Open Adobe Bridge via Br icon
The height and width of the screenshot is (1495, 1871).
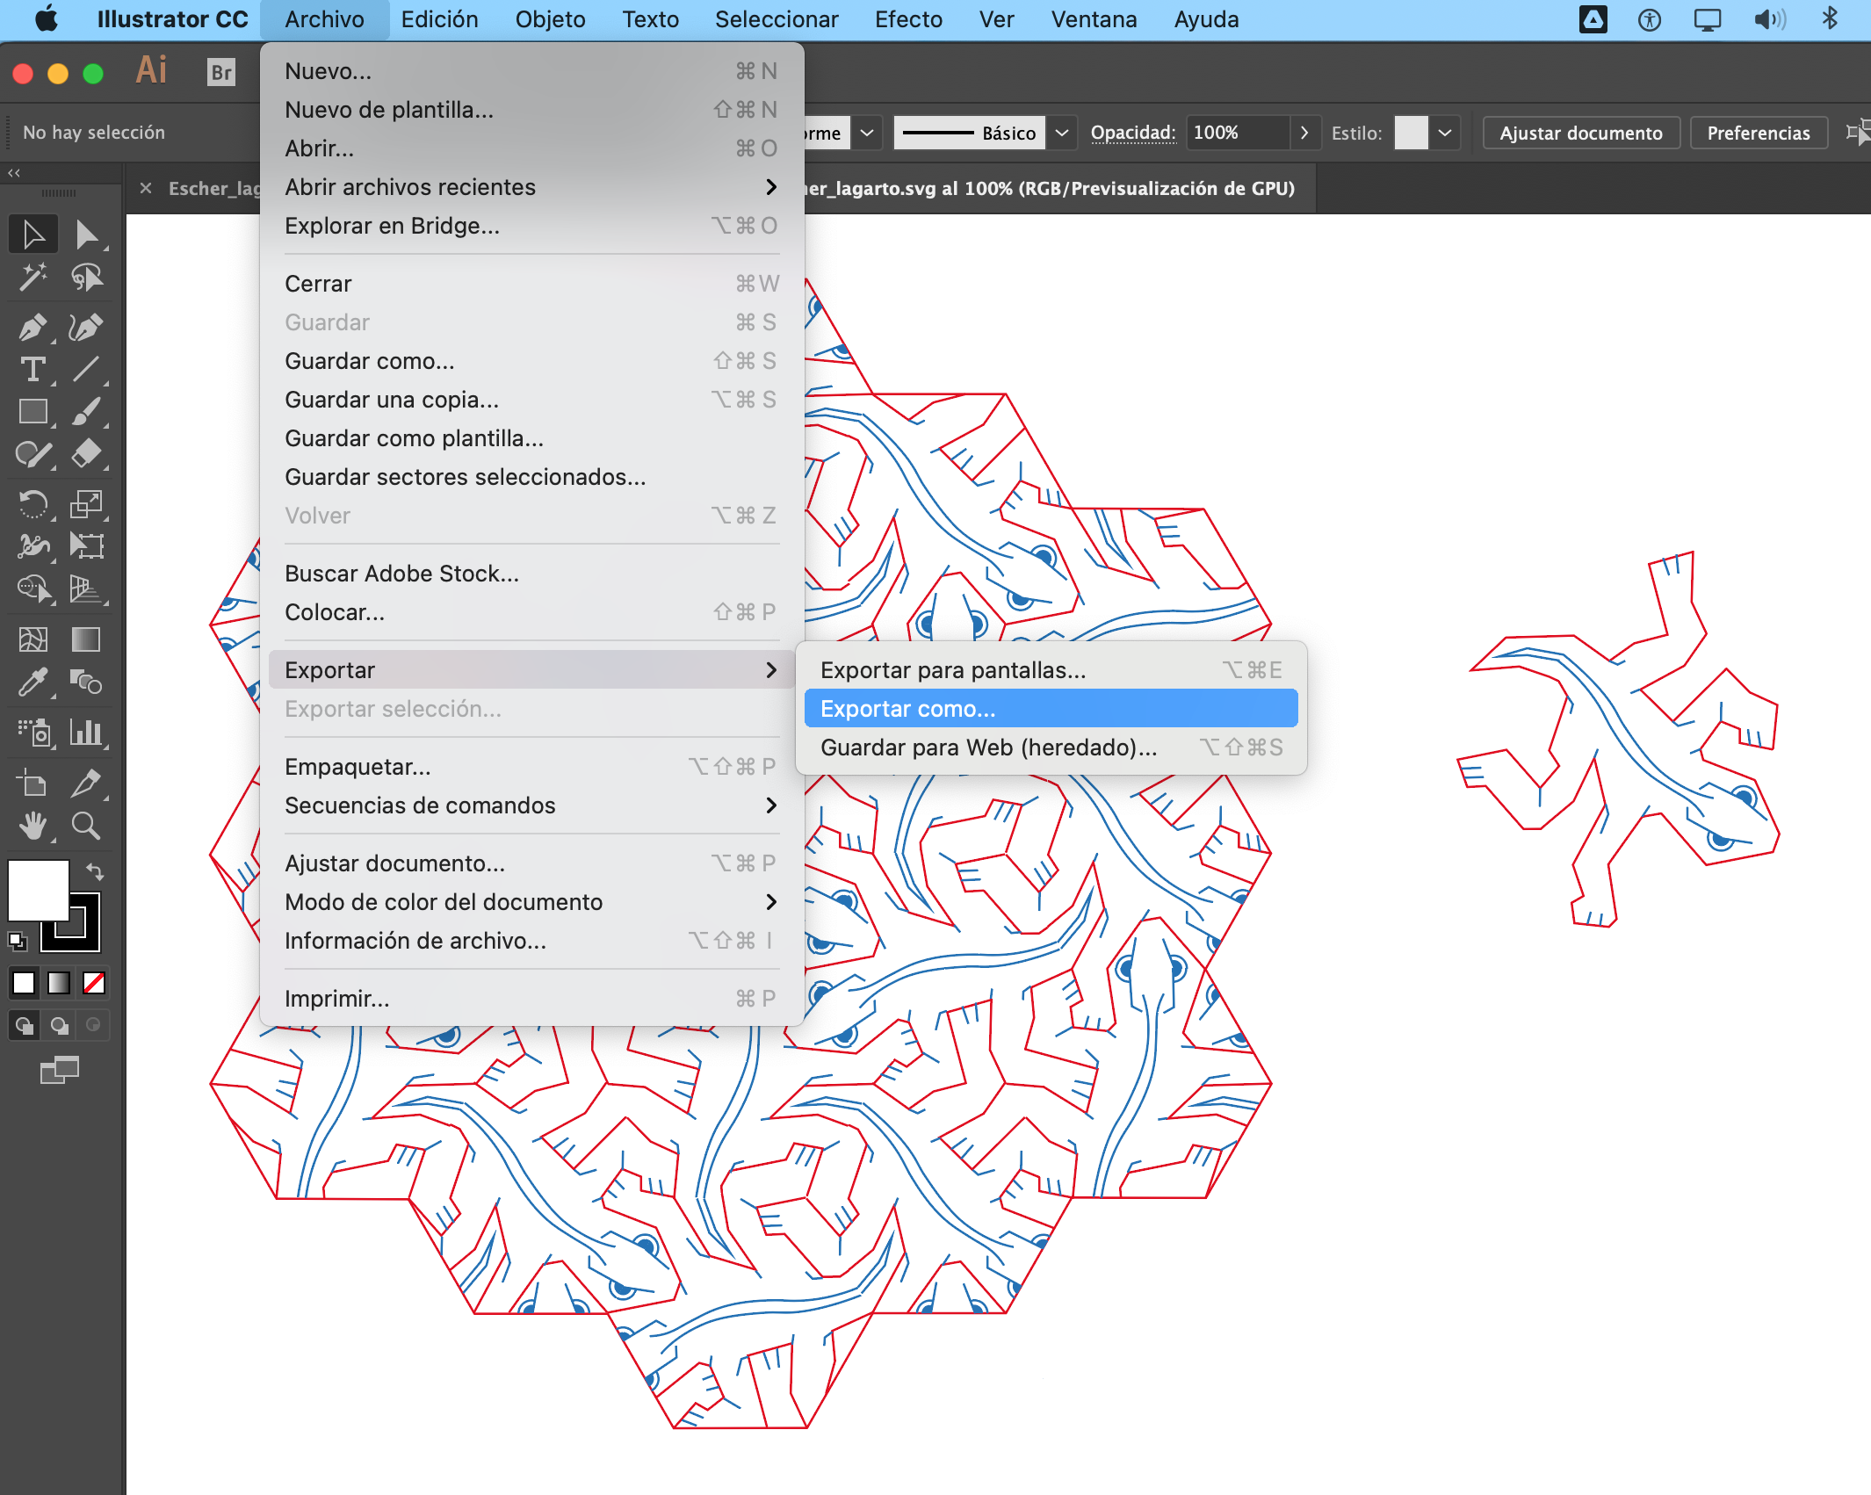[221, 71]
